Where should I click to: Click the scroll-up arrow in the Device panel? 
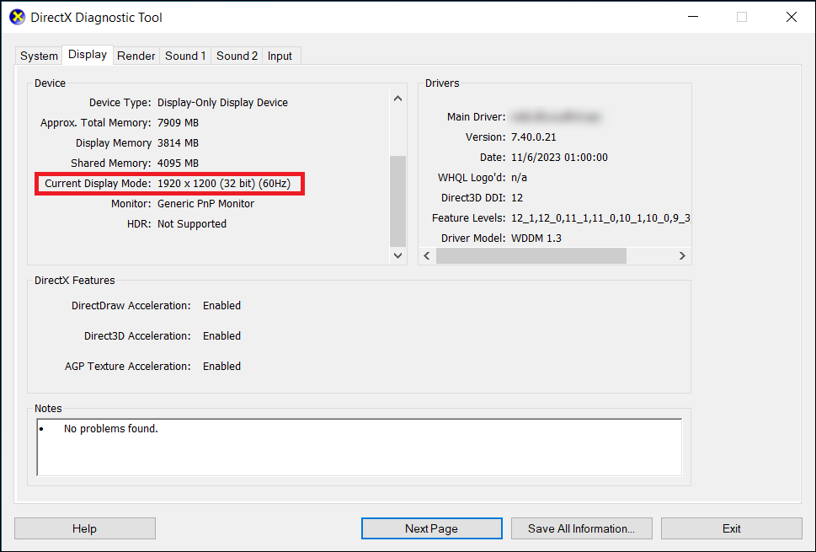pyautogui.click(x=397, y=98)
